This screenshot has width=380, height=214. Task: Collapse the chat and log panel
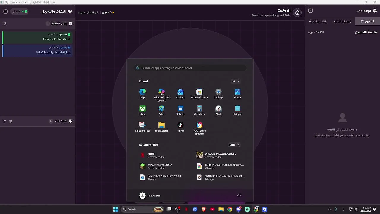pos(5,11)
